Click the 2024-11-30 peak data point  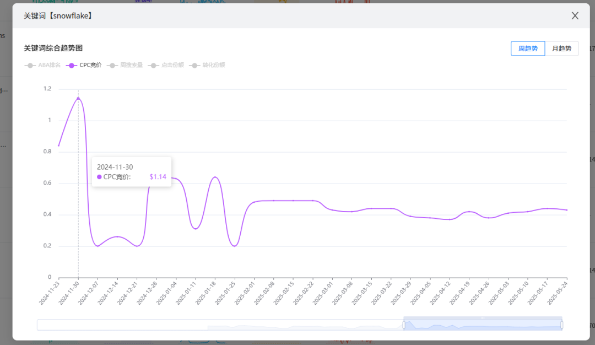pyautogui.click(x=78, y=99)
